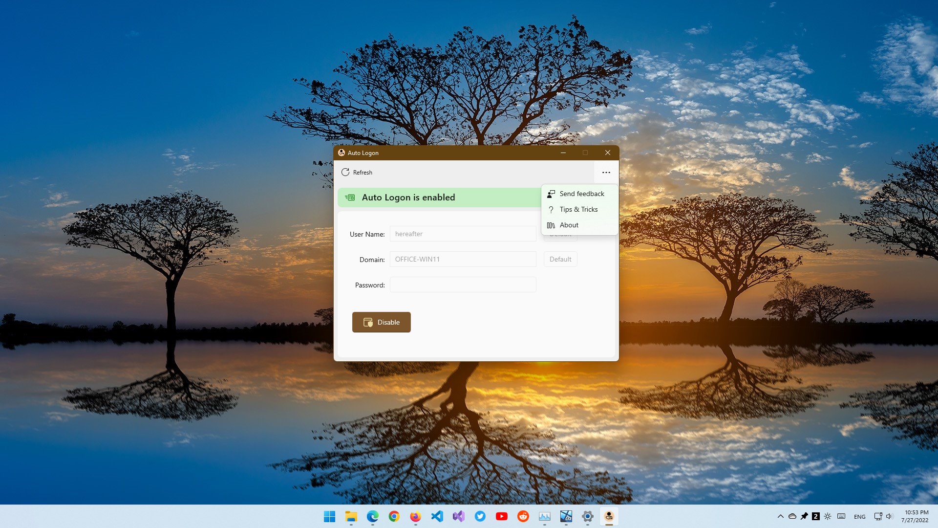Select Send feedback from the menu
This screenshot has height=528, width=938.
(580, 194)
